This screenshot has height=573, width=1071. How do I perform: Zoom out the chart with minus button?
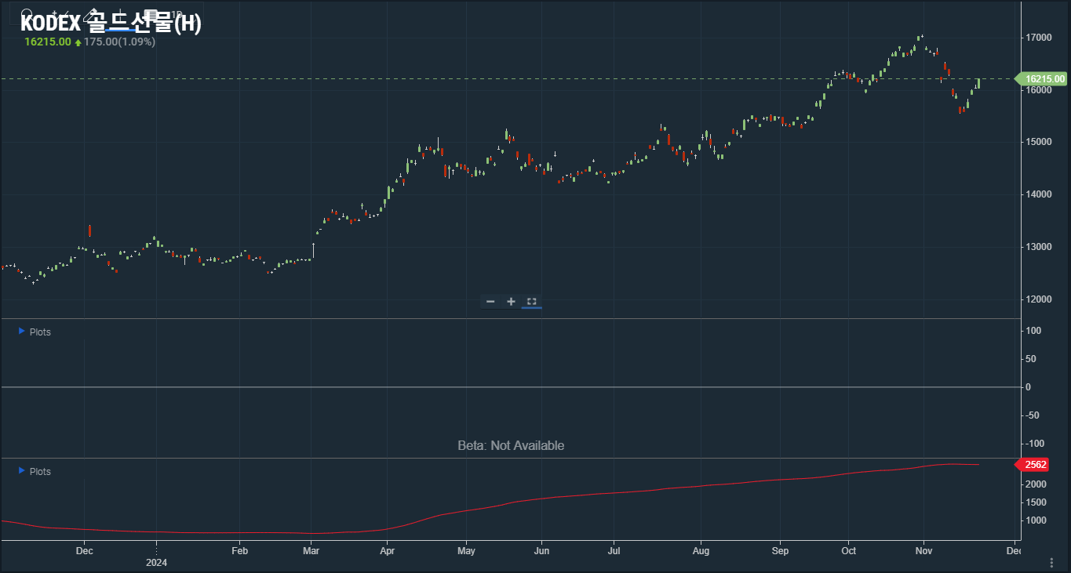click(x=490, y=302)
